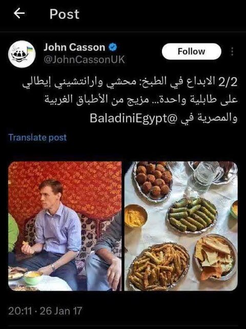Click the 20:11 timestamp
246x329 pixels.
(x=20, y=310)
